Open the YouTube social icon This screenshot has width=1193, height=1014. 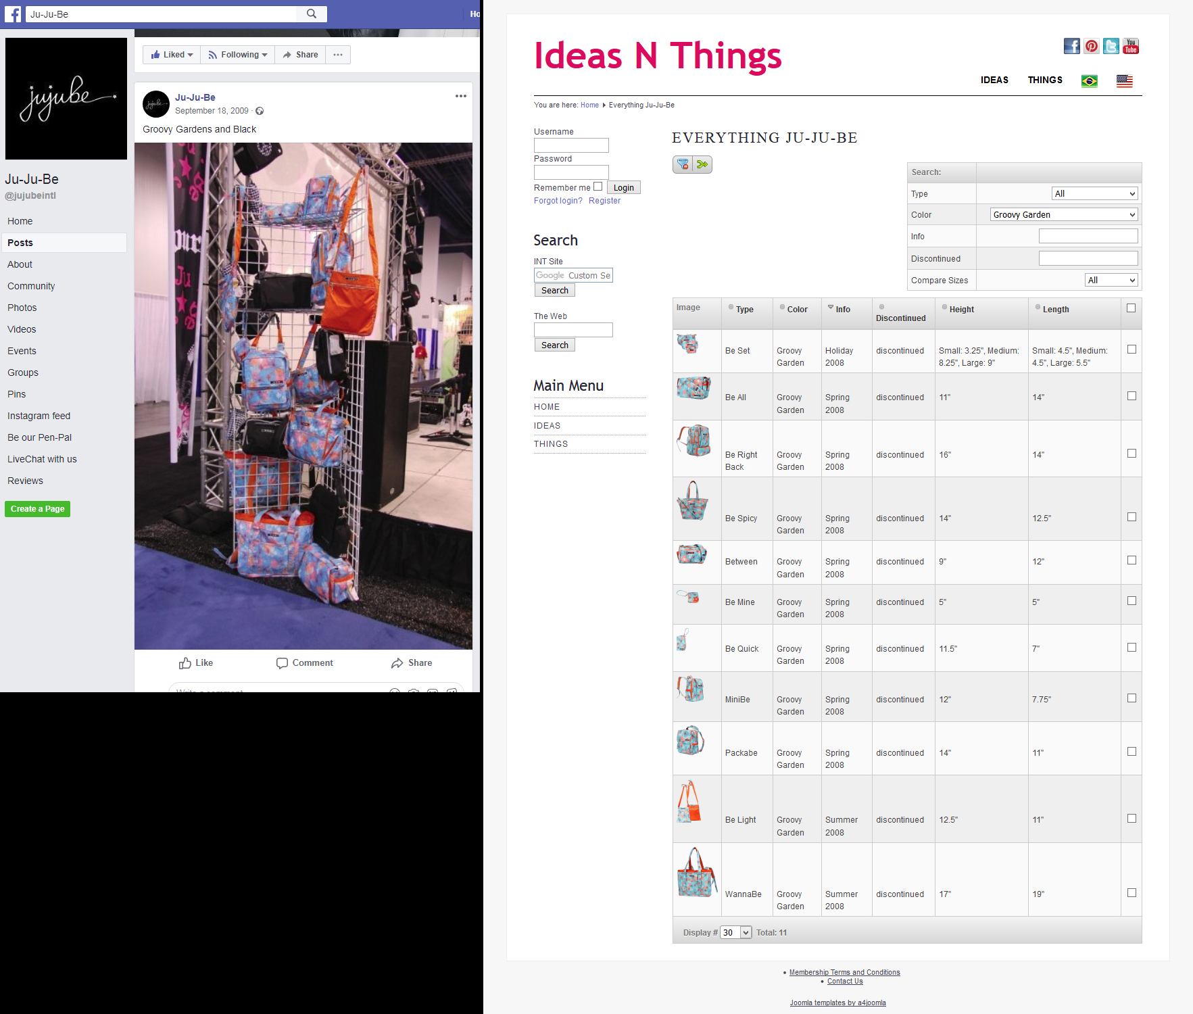[x=1131, y=46]
